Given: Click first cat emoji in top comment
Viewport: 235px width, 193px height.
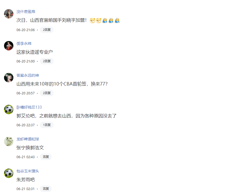Looking at the screenshot, I should point(92,20).
